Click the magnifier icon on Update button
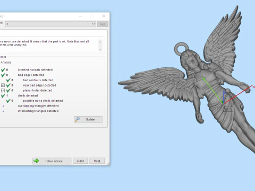 point(78,119)
